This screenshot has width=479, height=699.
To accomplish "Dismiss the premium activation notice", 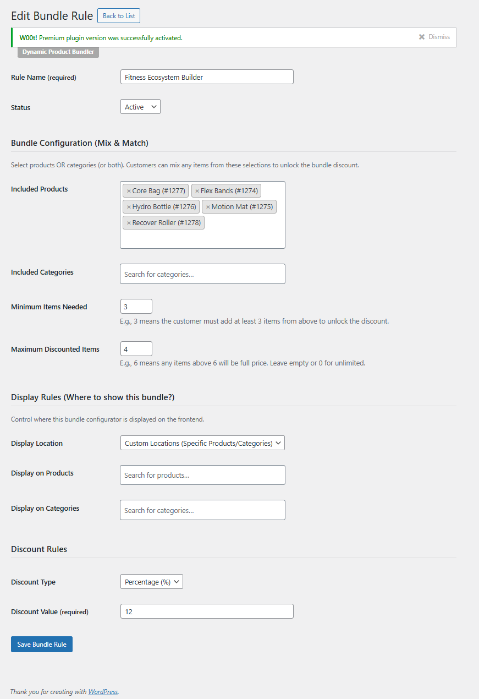I will click(x=434, y=37).
